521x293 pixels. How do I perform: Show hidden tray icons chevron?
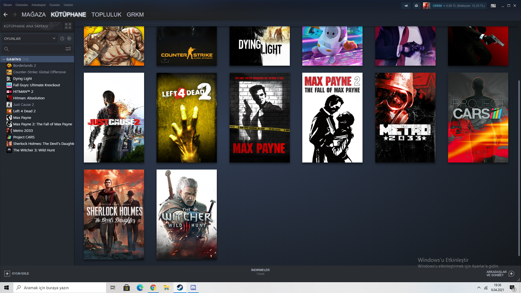coord(479,288)
